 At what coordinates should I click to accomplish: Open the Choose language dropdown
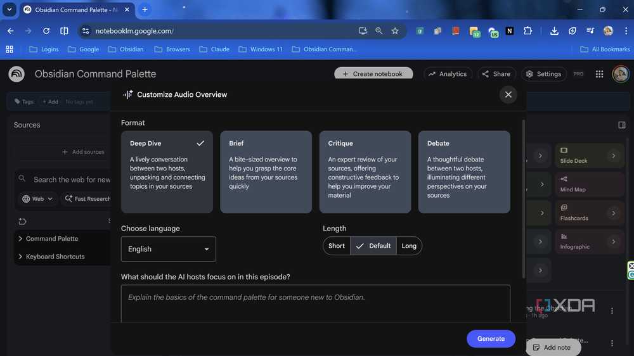[x=168, y=249]
